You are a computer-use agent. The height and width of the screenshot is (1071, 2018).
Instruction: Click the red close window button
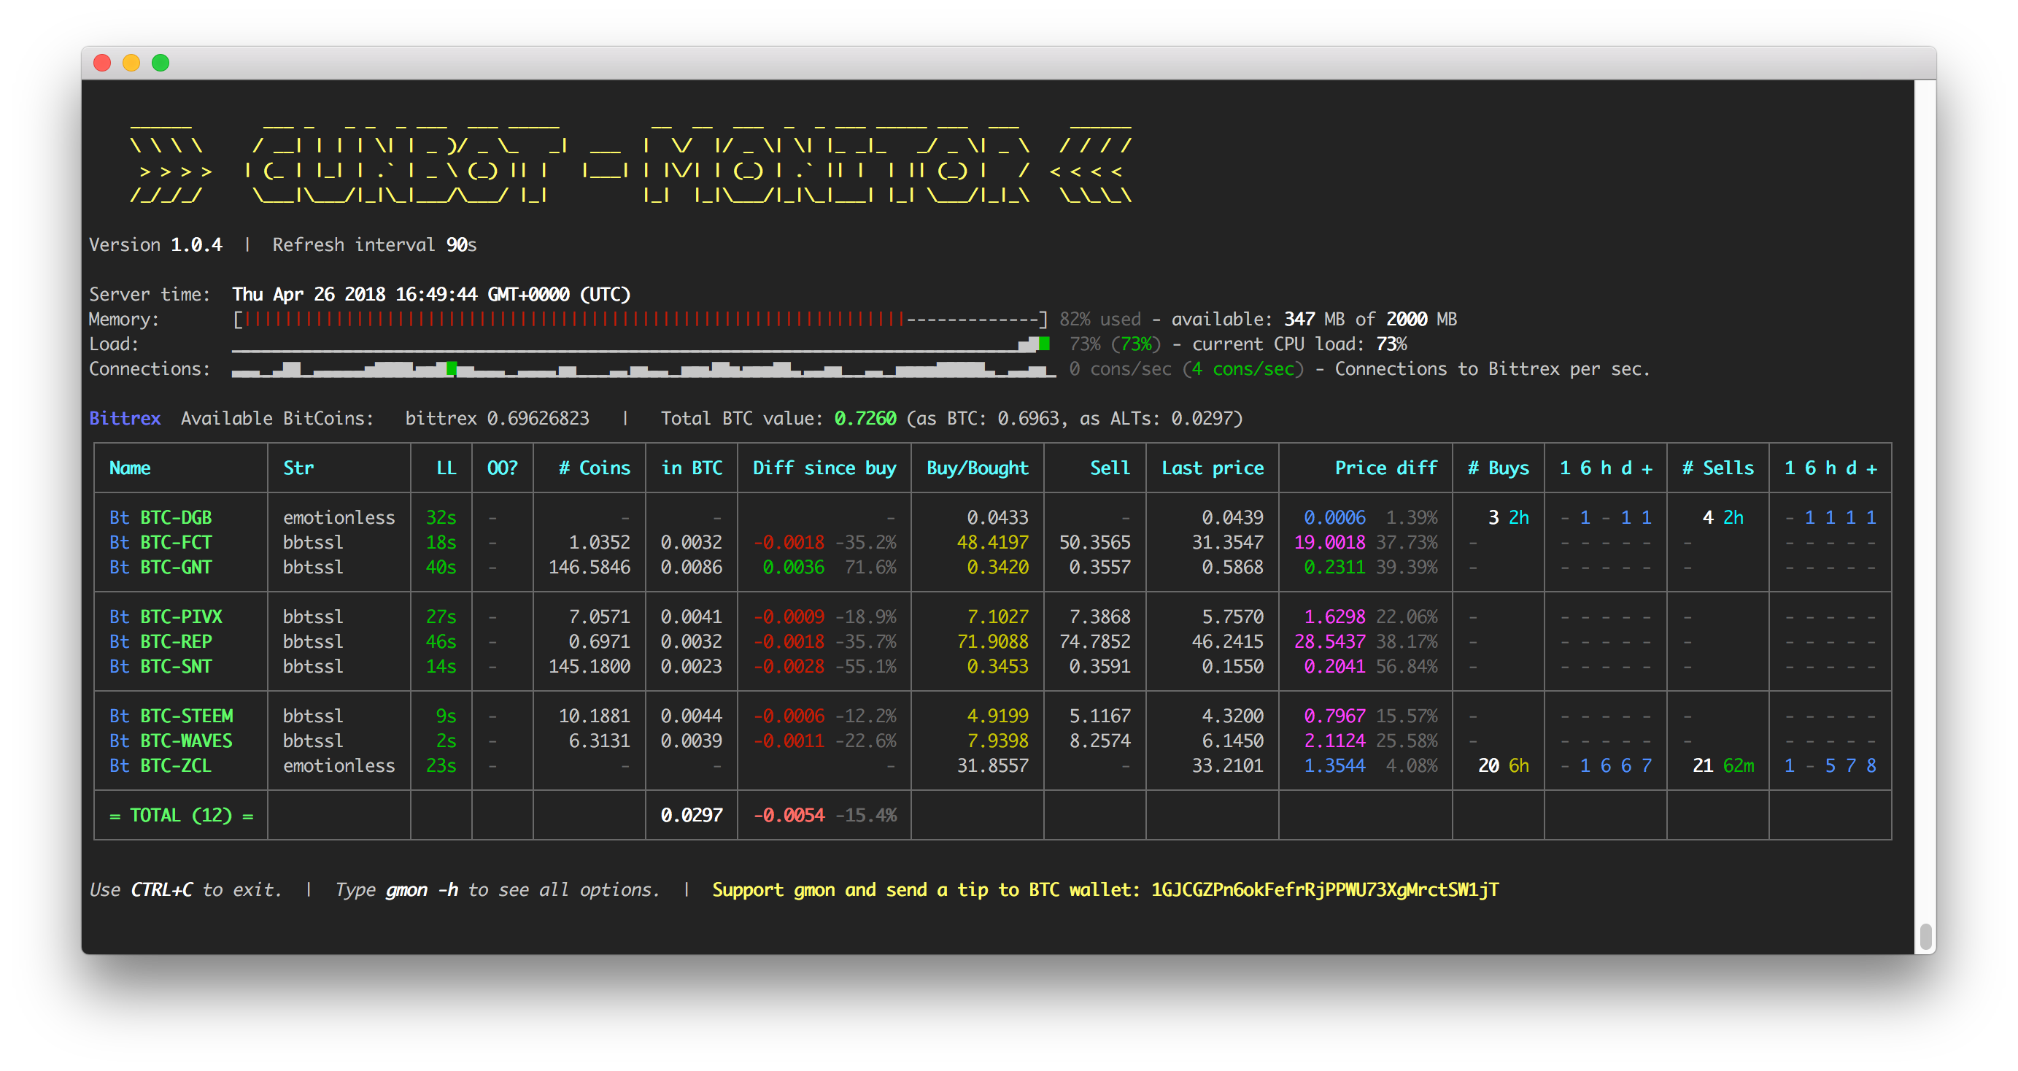[x=102, y=63]
